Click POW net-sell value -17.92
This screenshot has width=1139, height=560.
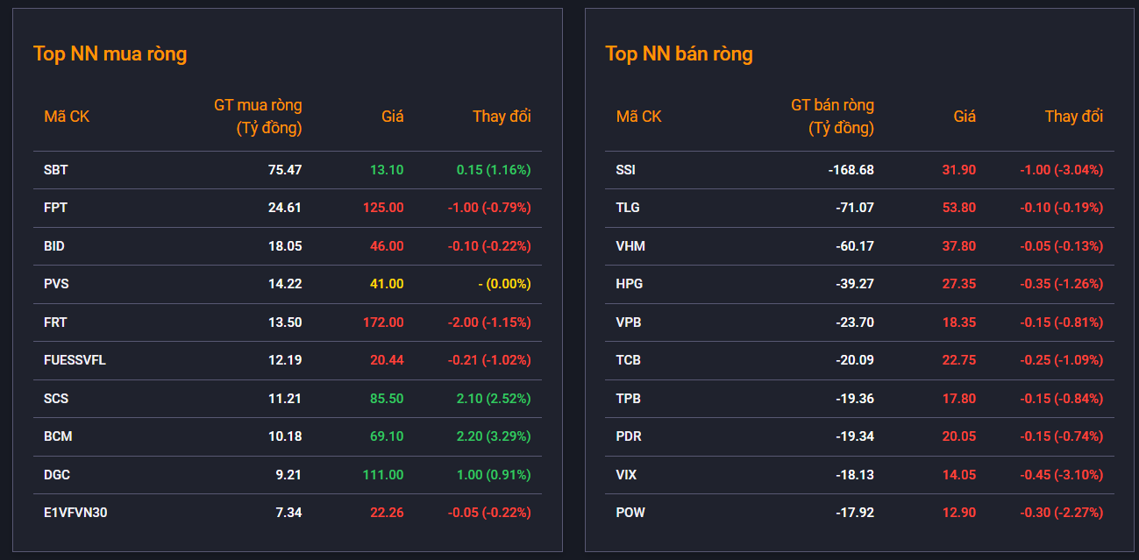click(x=855, y=513)
